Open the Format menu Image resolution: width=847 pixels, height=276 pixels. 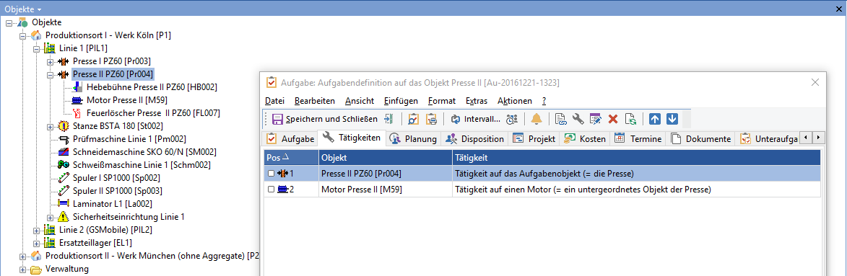coord(442,101)
